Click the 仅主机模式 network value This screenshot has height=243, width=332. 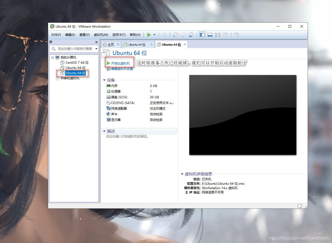tap(158, 108)
